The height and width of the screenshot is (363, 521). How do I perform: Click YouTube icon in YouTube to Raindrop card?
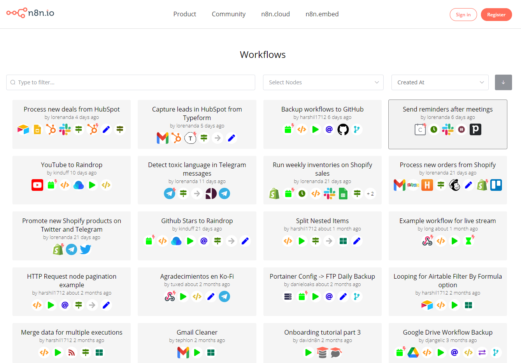pyautogui.click(x=37, y=185)
